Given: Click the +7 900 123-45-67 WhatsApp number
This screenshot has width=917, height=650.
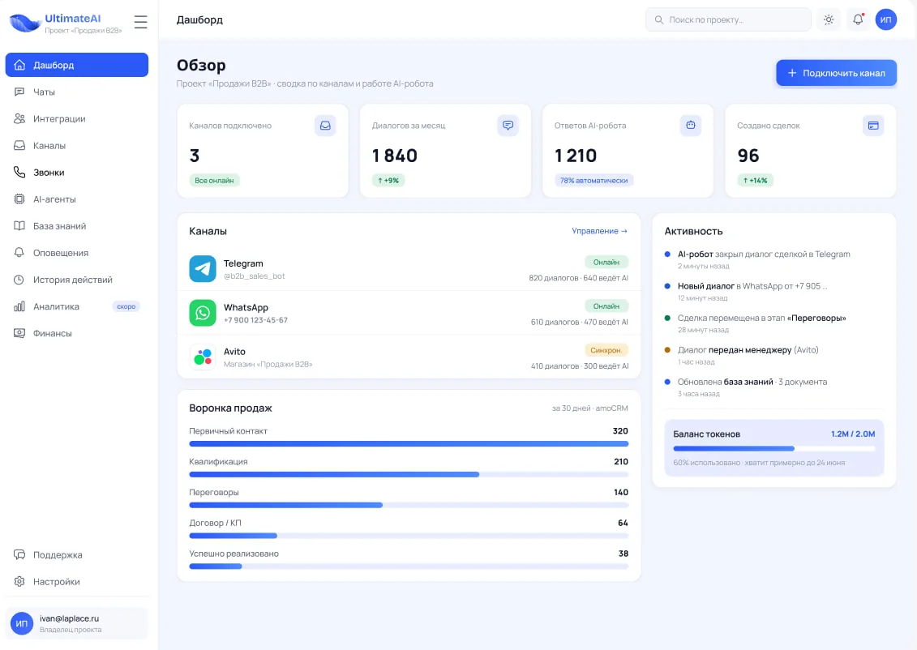Looking at the screenshot, I should (x=255, y=320).
